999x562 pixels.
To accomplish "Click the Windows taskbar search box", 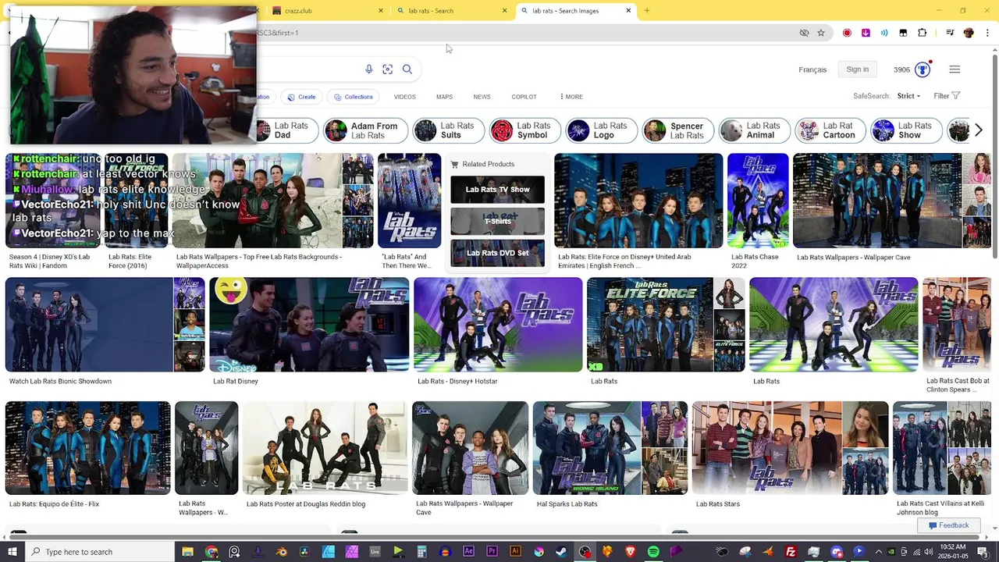I will pos(99,552).
